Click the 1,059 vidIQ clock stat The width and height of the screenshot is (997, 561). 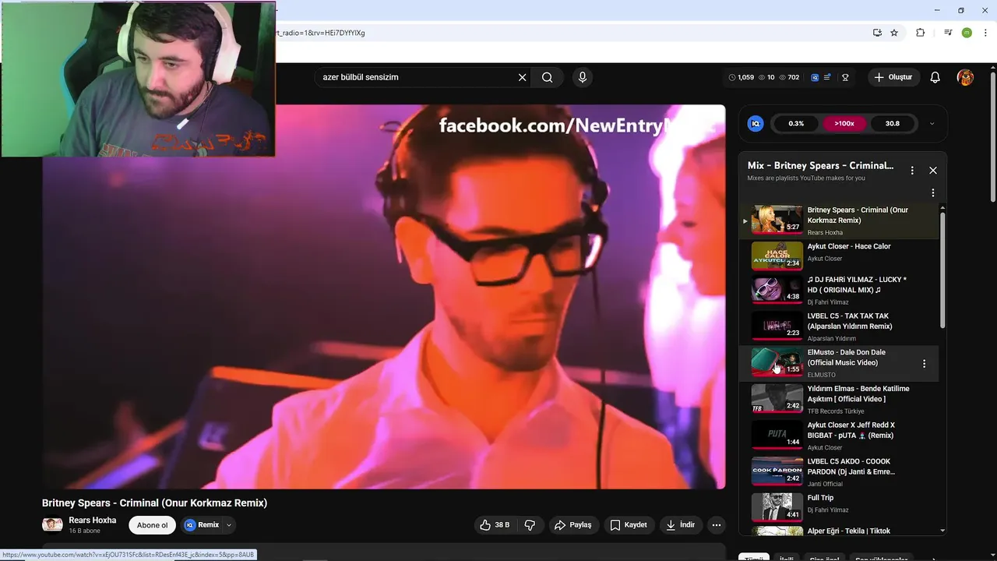tap(741, 77)
